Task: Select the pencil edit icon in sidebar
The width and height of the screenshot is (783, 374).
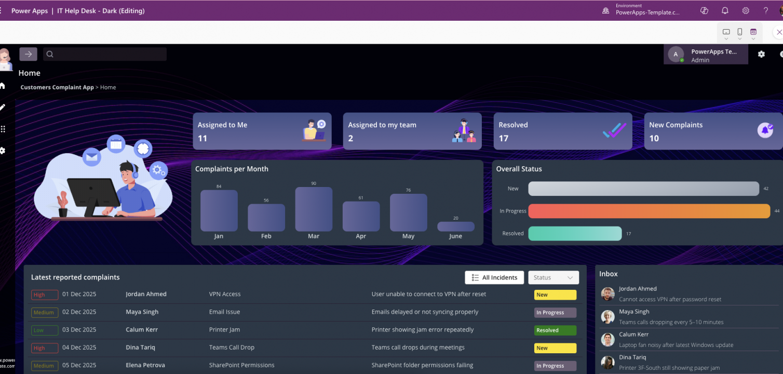Action: pyautogui.click(x=3, y=107)
